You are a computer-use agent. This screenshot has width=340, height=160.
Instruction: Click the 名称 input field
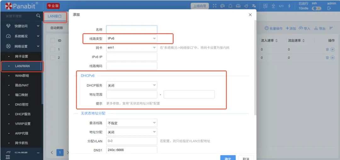coord(132,29)
